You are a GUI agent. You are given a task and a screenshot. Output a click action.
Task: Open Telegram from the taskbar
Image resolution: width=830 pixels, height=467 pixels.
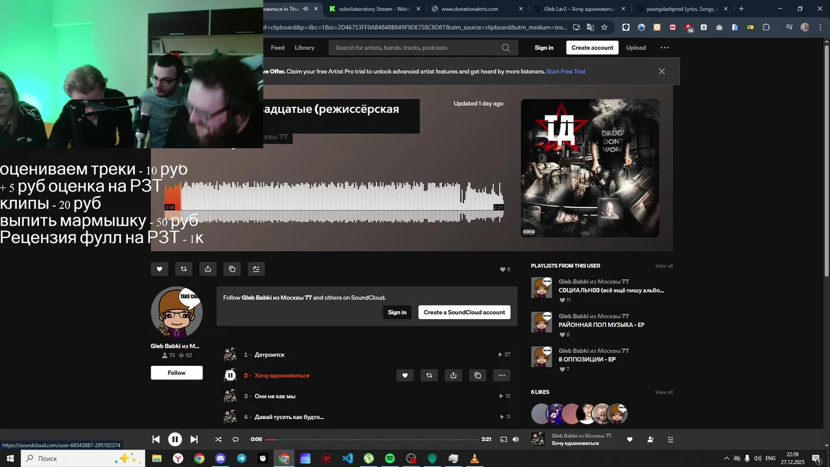(x=241, y=459)
